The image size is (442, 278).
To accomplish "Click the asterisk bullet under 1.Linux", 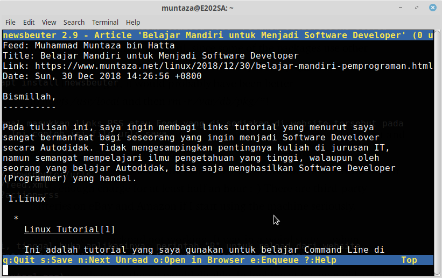I will pos(16,218).
